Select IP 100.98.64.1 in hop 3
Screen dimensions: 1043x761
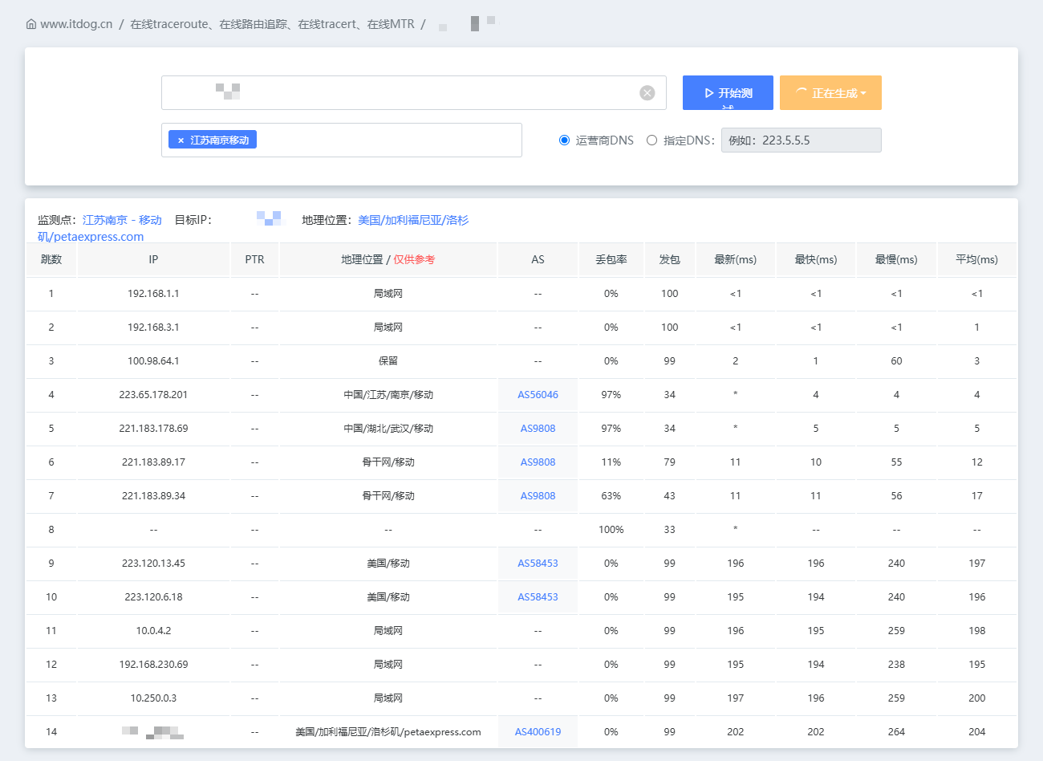pos(153,361)
